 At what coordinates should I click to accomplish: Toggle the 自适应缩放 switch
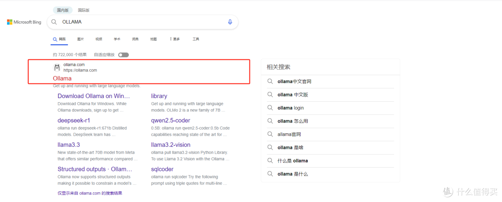pos(123,55)
